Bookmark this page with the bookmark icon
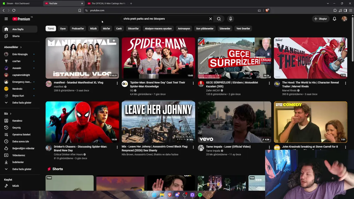Viewport: 354px width, 199px height. [x=80, y=11]
